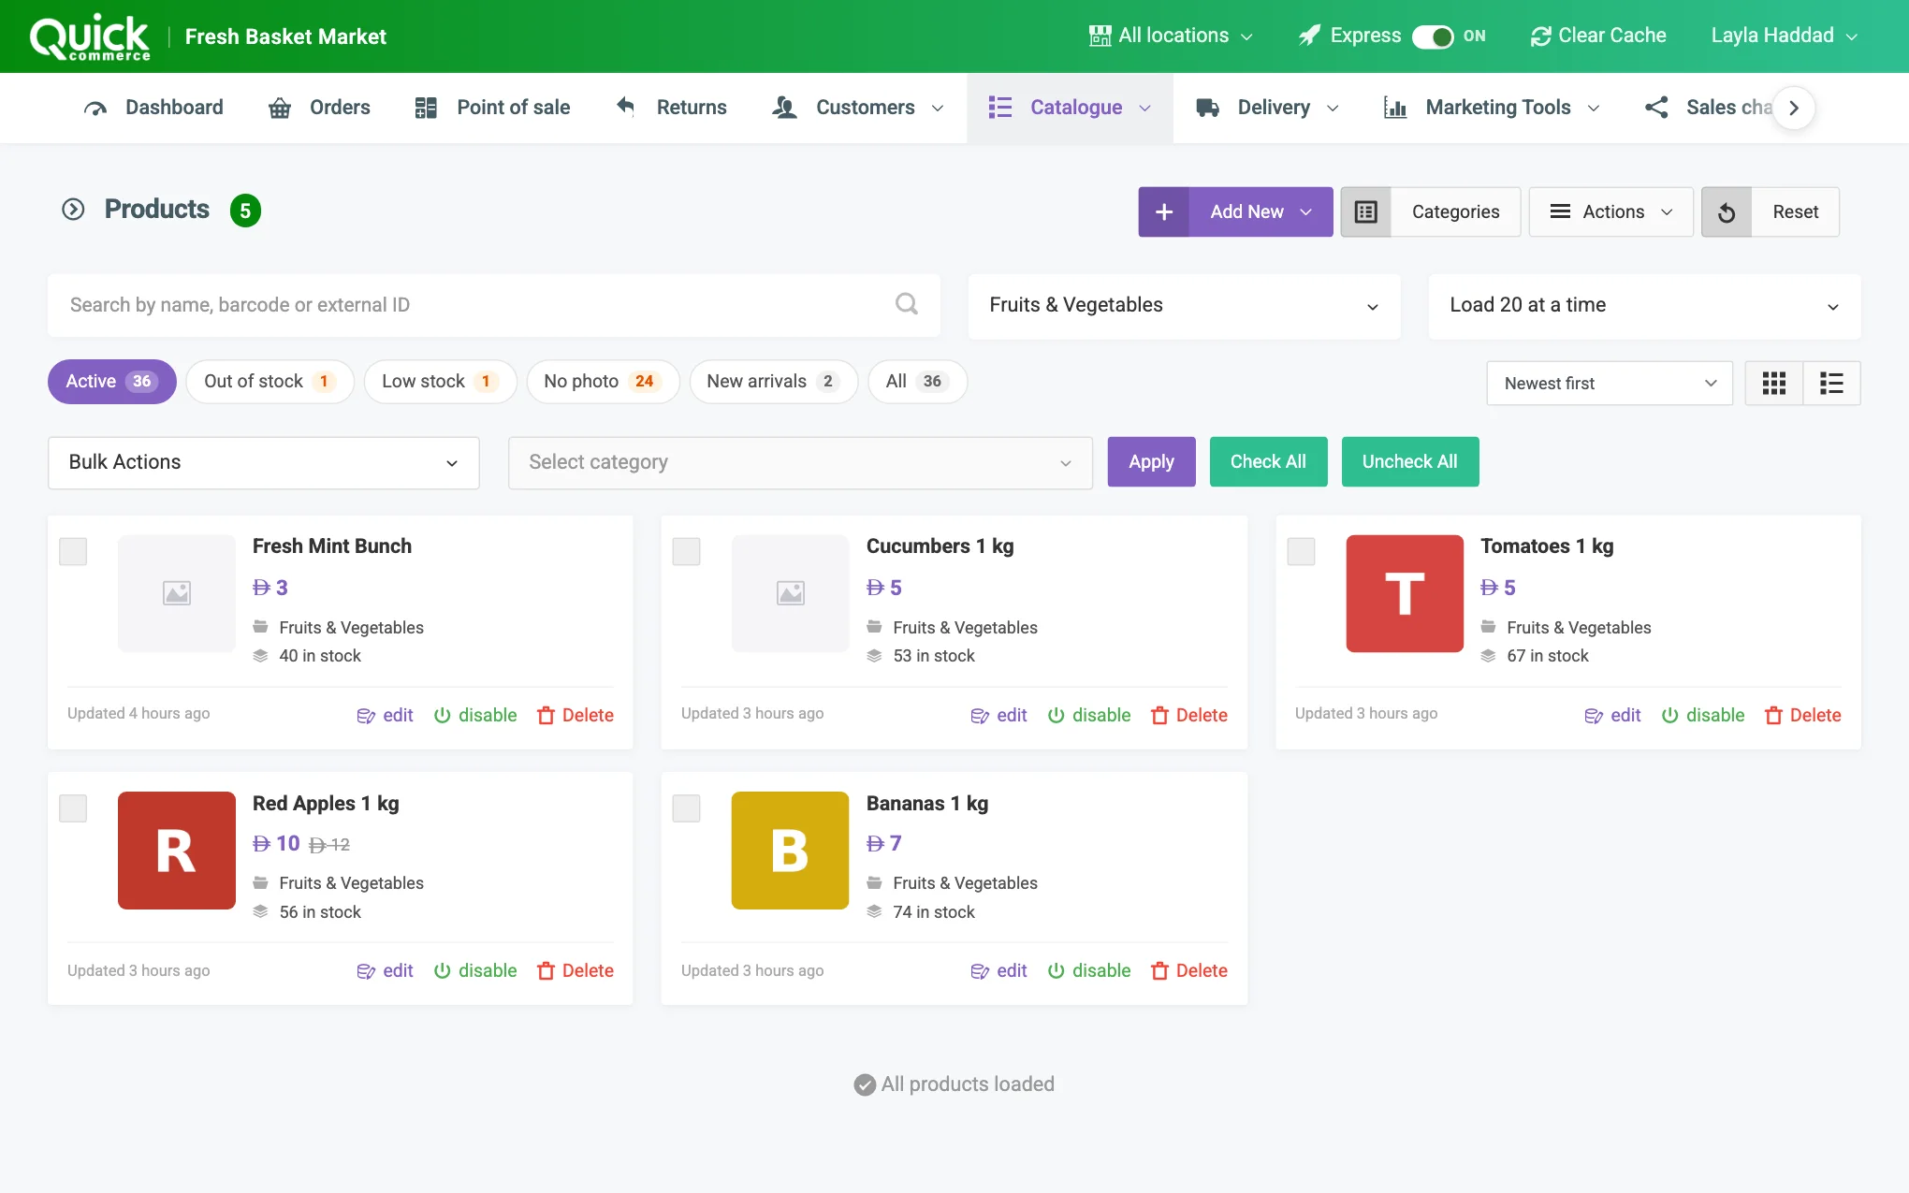Open the Newest first sort dropdown

(x=1610, y=383)
